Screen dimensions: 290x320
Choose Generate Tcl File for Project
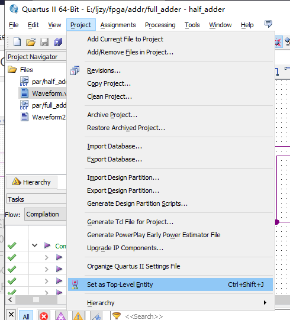(x=170, y=222)
